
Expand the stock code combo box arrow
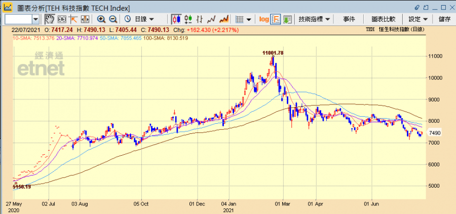point(35,19)
